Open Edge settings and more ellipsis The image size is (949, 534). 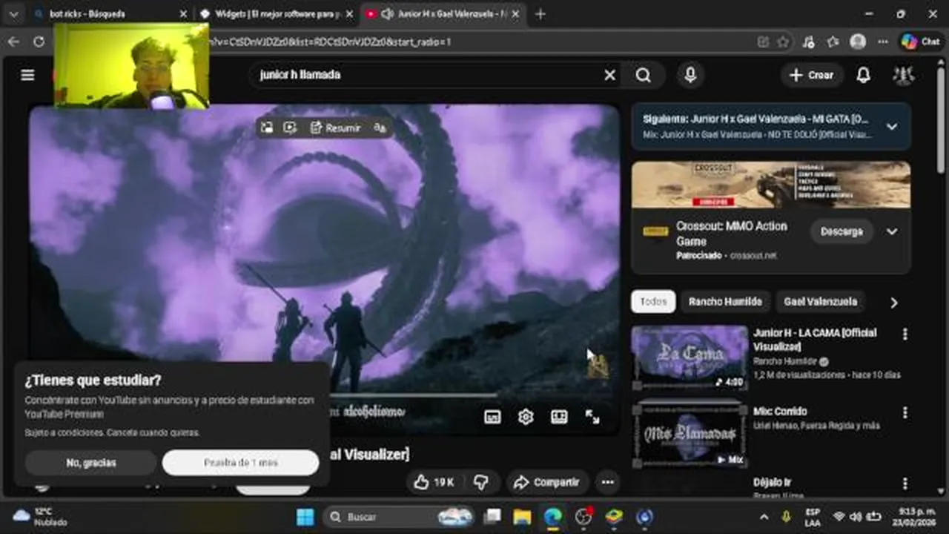[x=882, y=42]
